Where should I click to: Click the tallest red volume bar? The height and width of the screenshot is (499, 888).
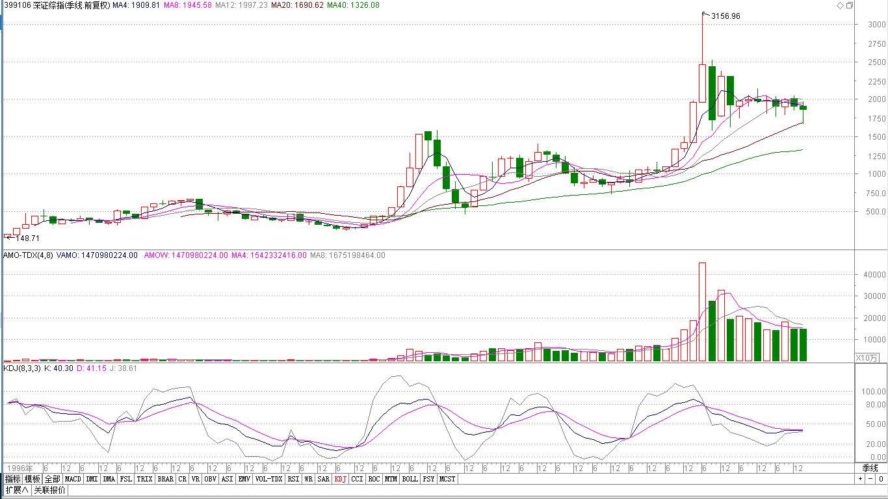[702, 312]
